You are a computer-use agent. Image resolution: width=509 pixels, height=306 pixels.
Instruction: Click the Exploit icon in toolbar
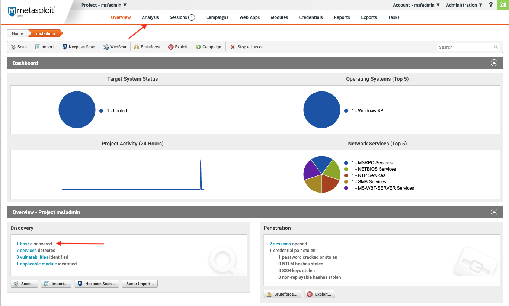171,47
